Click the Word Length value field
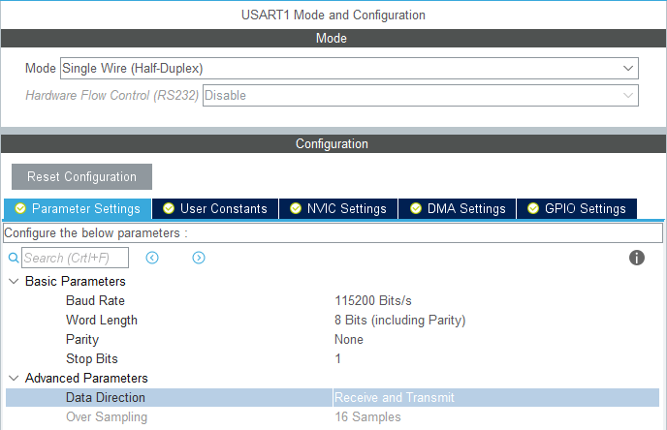This screenshot has height=430, width=667. point(399,321)
